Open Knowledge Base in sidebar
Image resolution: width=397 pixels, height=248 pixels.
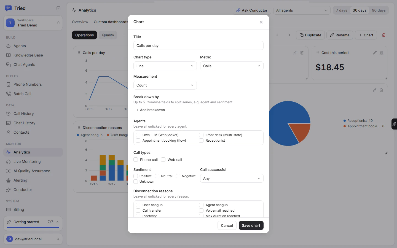[33, 55]
